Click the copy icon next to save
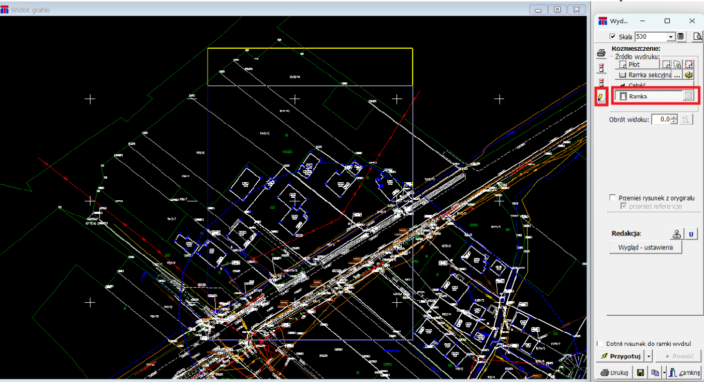The height and width of the screenshot is (382, 704). point(655,372)
